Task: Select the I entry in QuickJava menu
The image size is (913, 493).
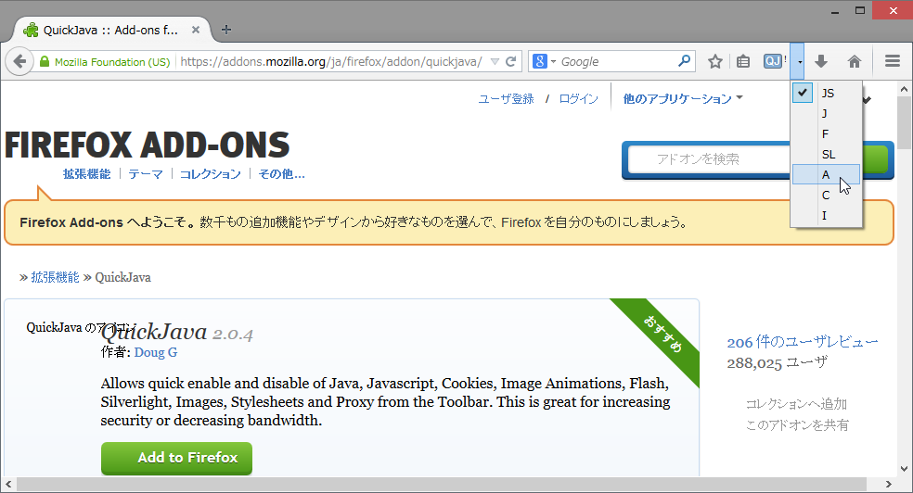Action: pyautogui.click(x=826, y=215)
